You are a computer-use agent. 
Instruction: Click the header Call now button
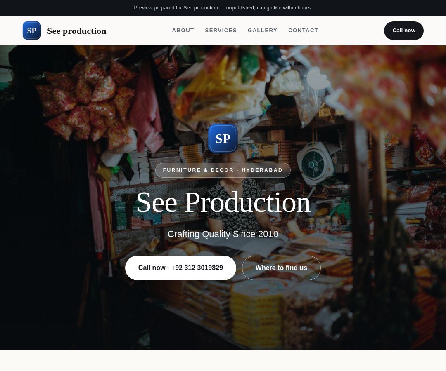(403, 31)
